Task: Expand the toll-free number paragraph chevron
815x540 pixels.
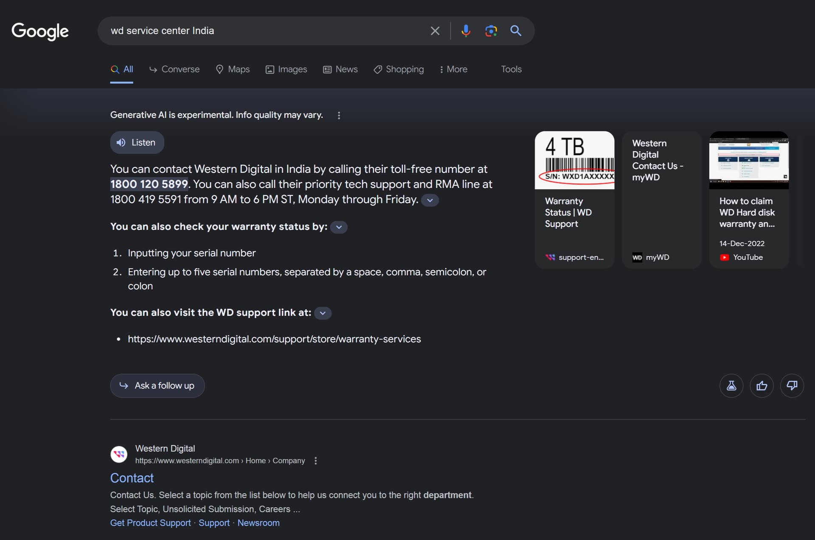Action: click(x=430, y=200)
